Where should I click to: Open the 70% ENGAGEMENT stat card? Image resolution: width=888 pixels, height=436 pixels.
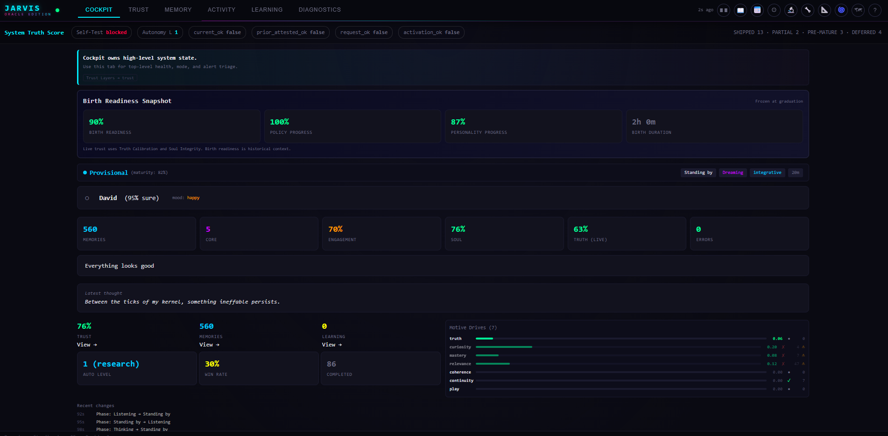point(381,234)
